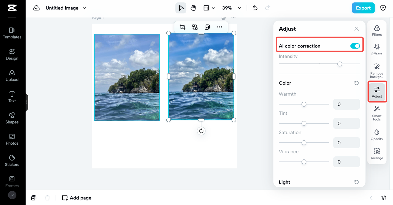Undo the last action
The width and height of the screenshot is (393, 205).
[255, 8]
